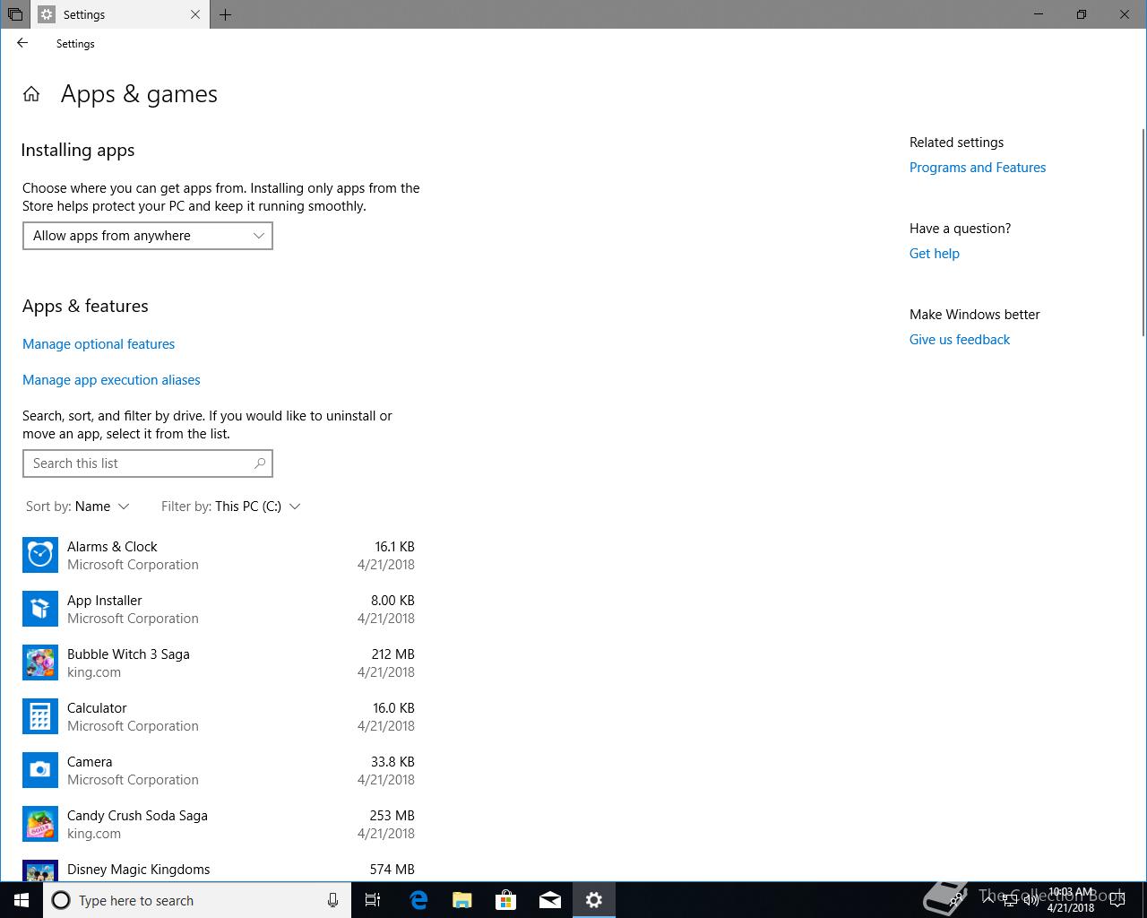Select the Calculator app icon
Image resolution: width=1147 pixels, height=918 pixels.
[40, 716]
